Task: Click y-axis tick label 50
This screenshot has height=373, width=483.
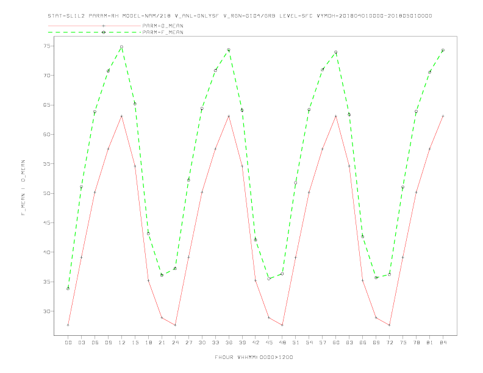Action: (47, 193)
